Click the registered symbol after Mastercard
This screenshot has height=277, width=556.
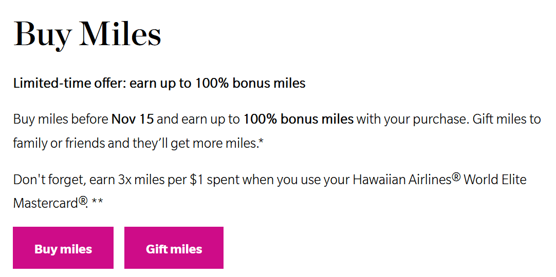click(83, 201)
